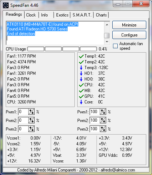Click the Configure button

pos(129,35)
